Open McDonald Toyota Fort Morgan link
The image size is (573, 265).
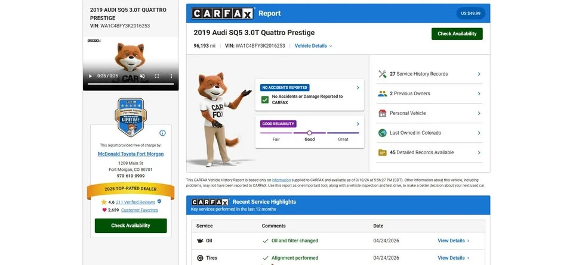click(131, 154)
